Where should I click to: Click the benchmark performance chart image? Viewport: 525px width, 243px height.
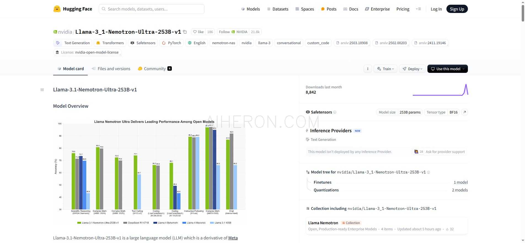pyautogui.click(x=149, y=173)
